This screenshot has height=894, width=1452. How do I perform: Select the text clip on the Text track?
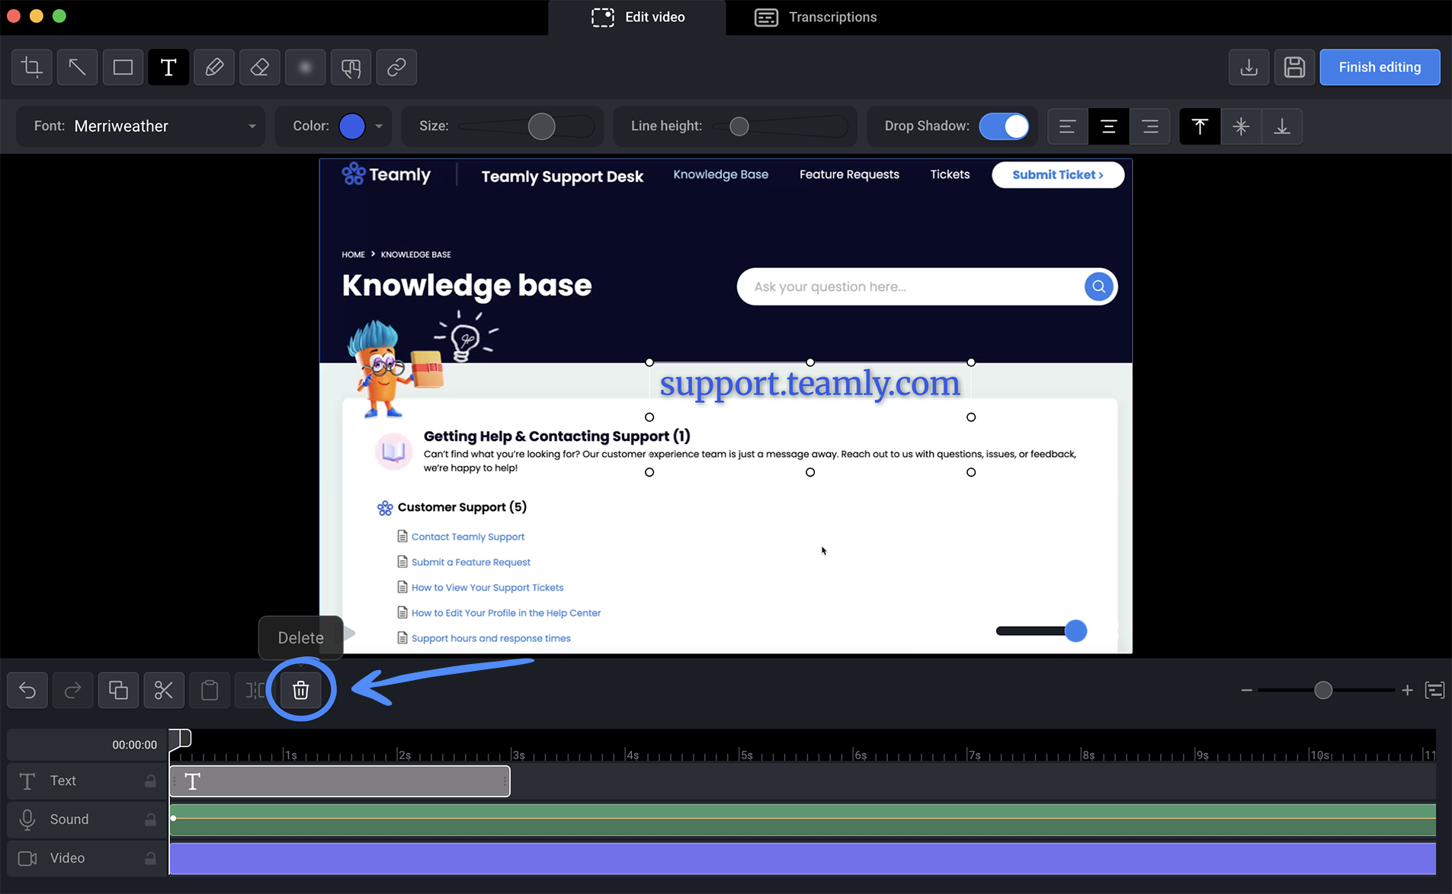coord(340,781)
